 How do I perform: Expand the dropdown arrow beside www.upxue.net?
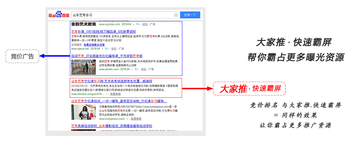(x=103, y=49)
